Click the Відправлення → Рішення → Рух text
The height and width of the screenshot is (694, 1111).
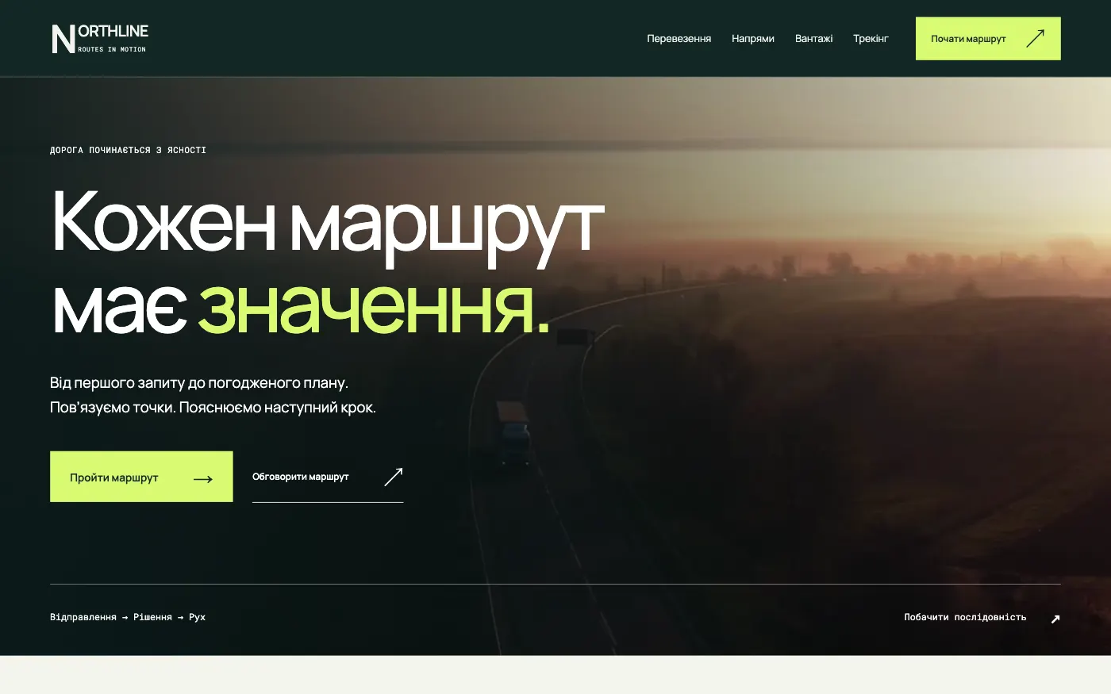[x=128, y=617]
